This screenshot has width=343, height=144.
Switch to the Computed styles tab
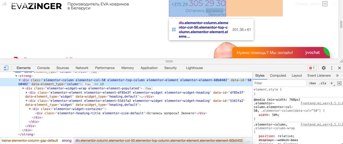[278, 76]
